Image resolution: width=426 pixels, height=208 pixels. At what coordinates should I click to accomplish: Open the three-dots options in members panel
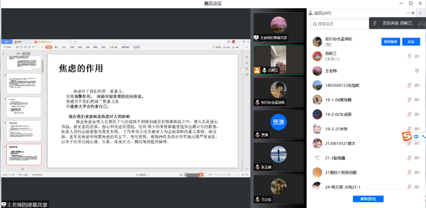pyautogui.click(x=408, y=13)
